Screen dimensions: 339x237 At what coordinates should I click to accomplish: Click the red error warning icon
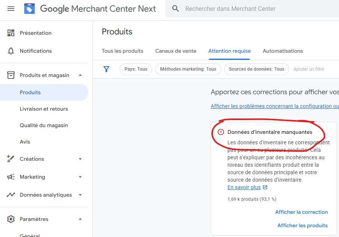[221, 132]
